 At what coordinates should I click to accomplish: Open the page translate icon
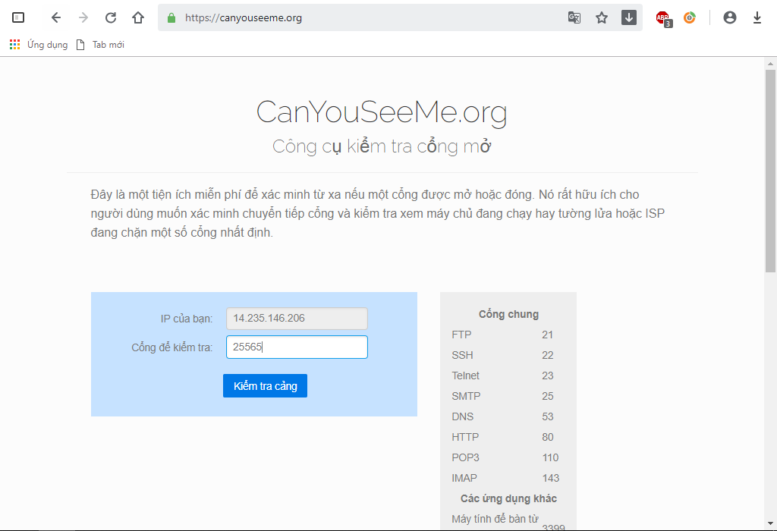[x=574, y=18]
